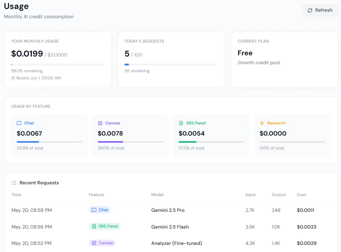Click the 248 output cell
341x252 pixels.
point(276,210)
